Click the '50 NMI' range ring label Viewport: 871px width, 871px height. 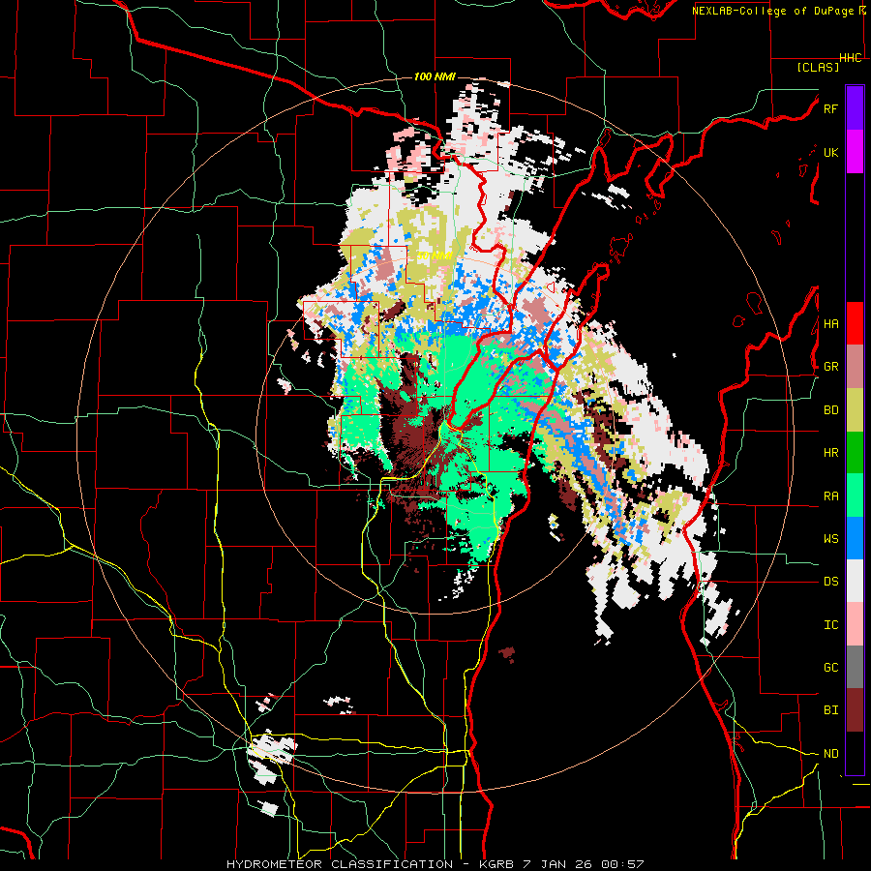tap(435, 256)
